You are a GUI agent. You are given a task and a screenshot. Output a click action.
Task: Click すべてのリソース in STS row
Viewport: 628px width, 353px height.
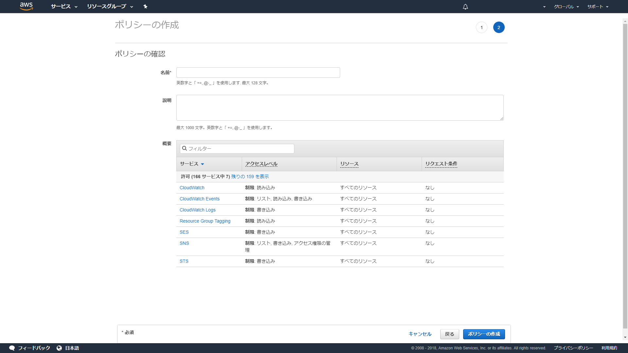[358, 261]
